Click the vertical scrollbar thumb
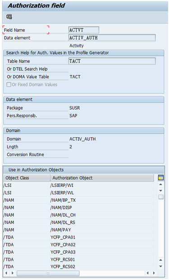 (x=161, y=197)
